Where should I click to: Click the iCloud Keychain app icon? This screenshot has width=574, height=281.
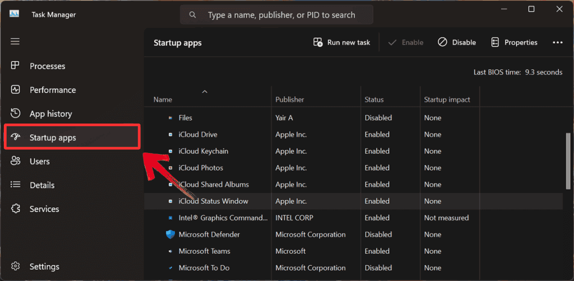coord(170,151)
